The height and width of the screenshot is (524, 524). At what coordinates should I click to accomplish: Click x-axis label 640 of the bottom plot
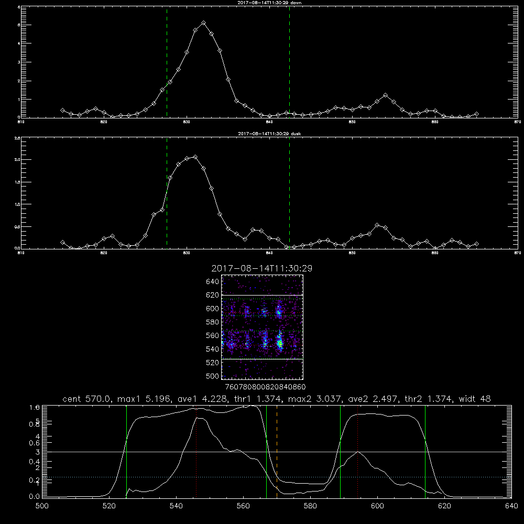click(x=511, y=506)
